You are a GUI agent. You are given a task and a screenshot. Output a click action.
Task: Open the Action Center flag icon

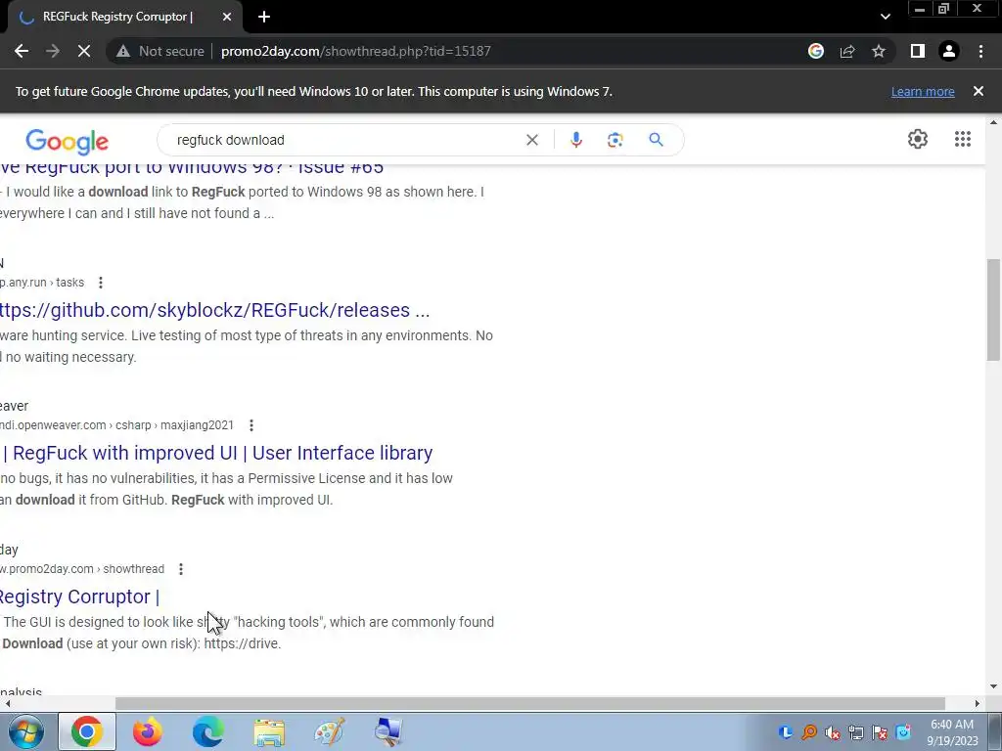coord(880,732)
